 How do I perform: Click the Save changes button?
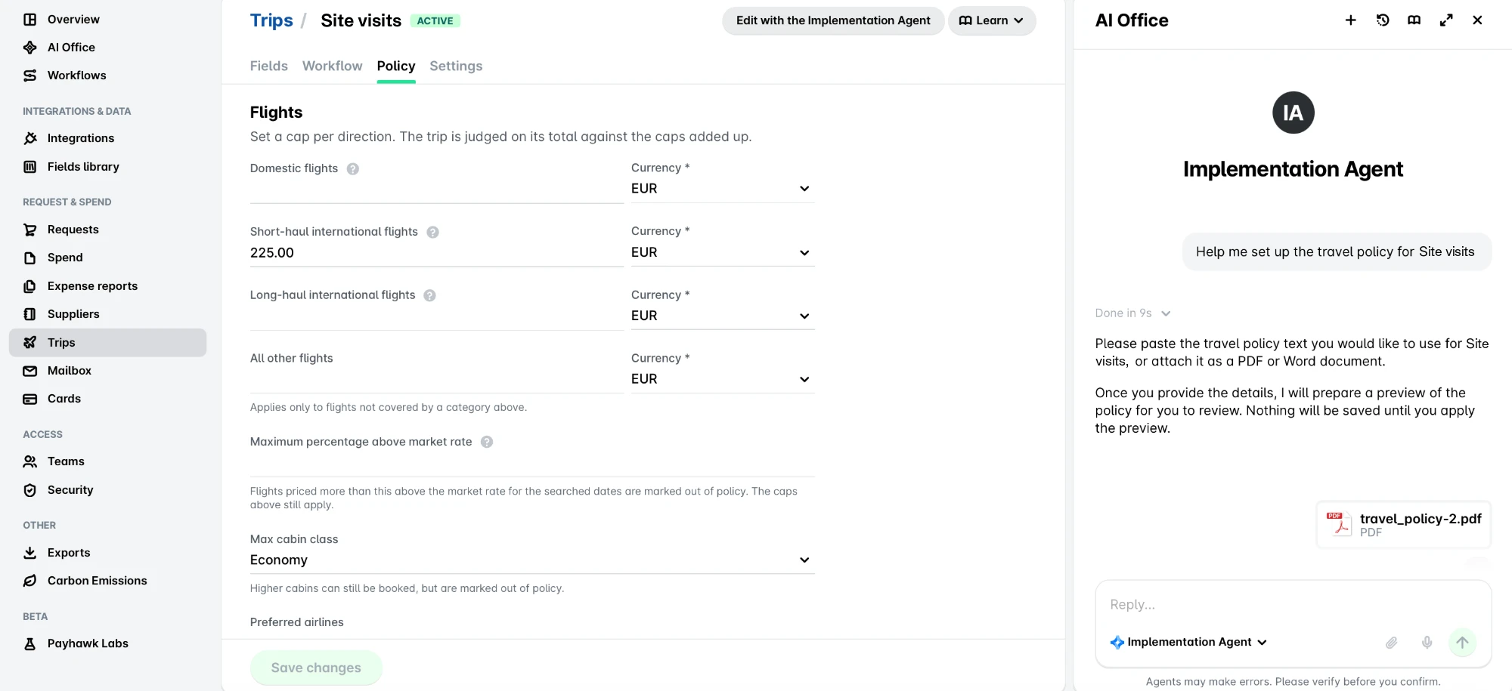(316, 668)
